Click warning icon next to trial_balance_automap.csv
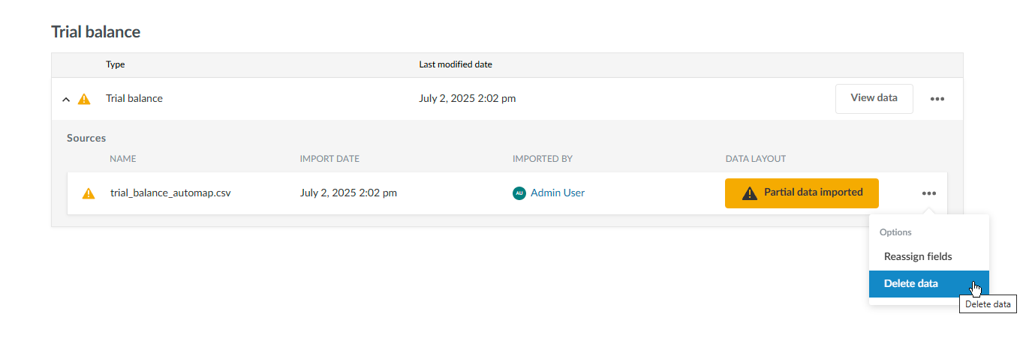Viewport: 1032px width, 344px height. (89, 193)
